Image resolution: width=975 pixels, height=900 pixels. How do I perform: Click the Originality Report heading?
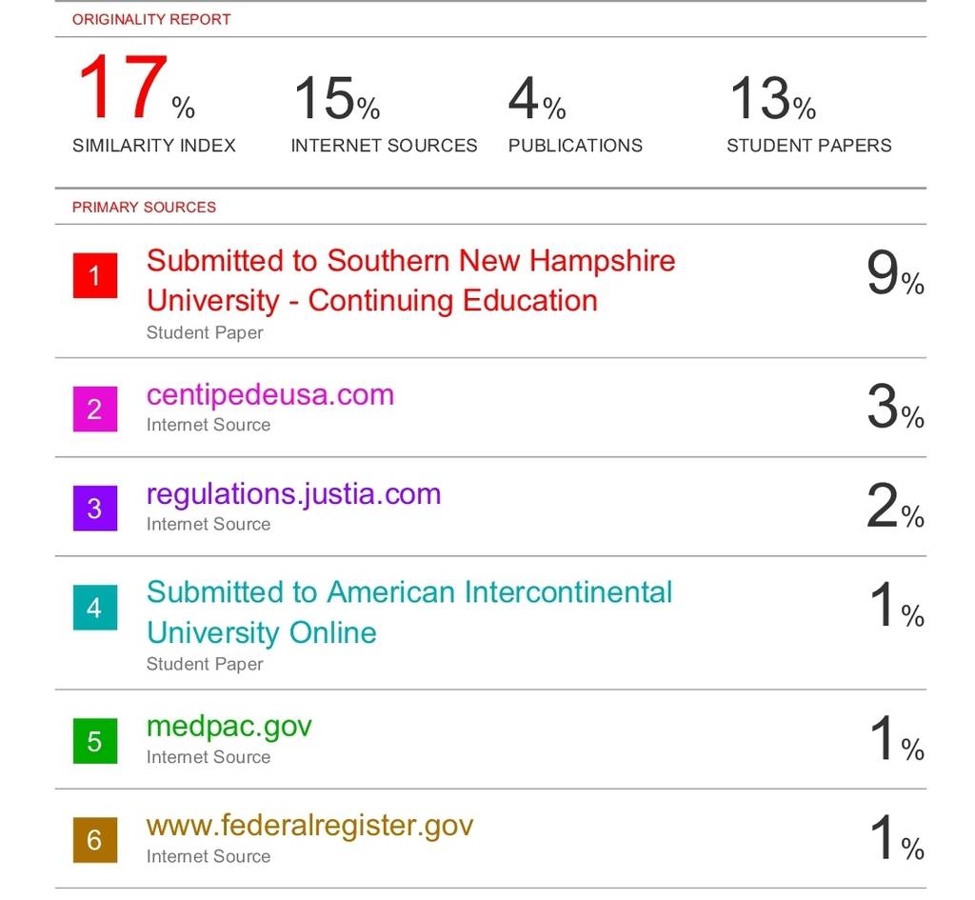[x=151, y=19]
